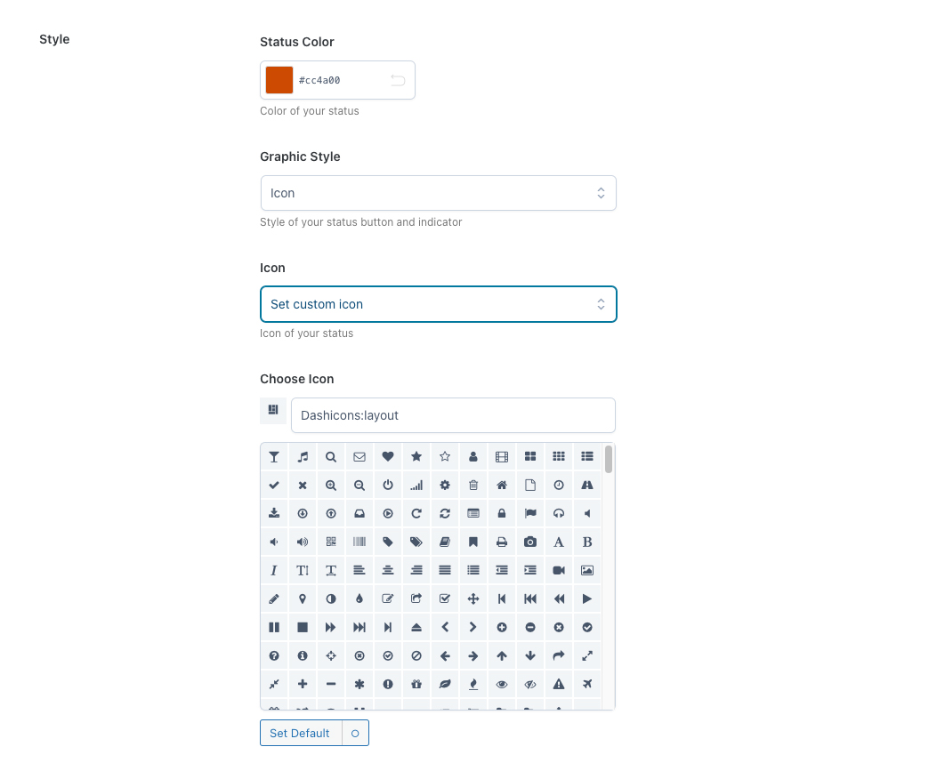Pick the home icon

pos(502,486)
